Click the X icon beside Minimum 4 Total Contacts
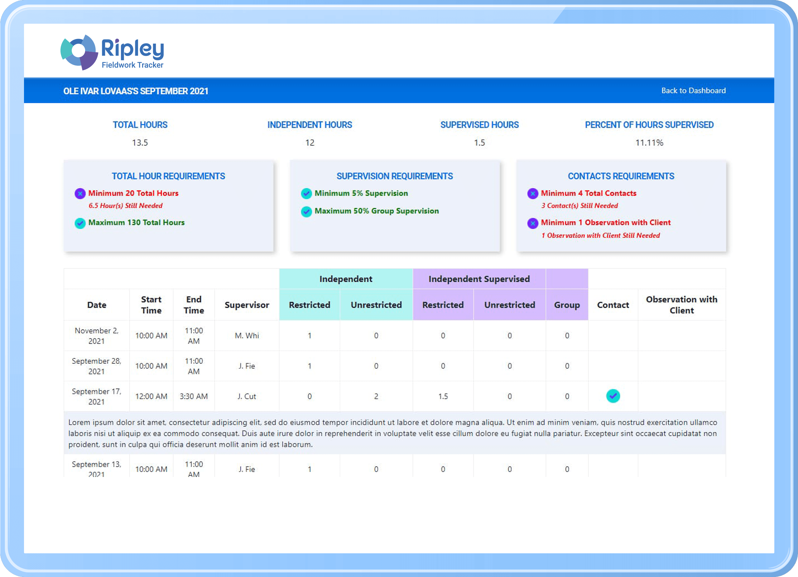 [533, 194]
